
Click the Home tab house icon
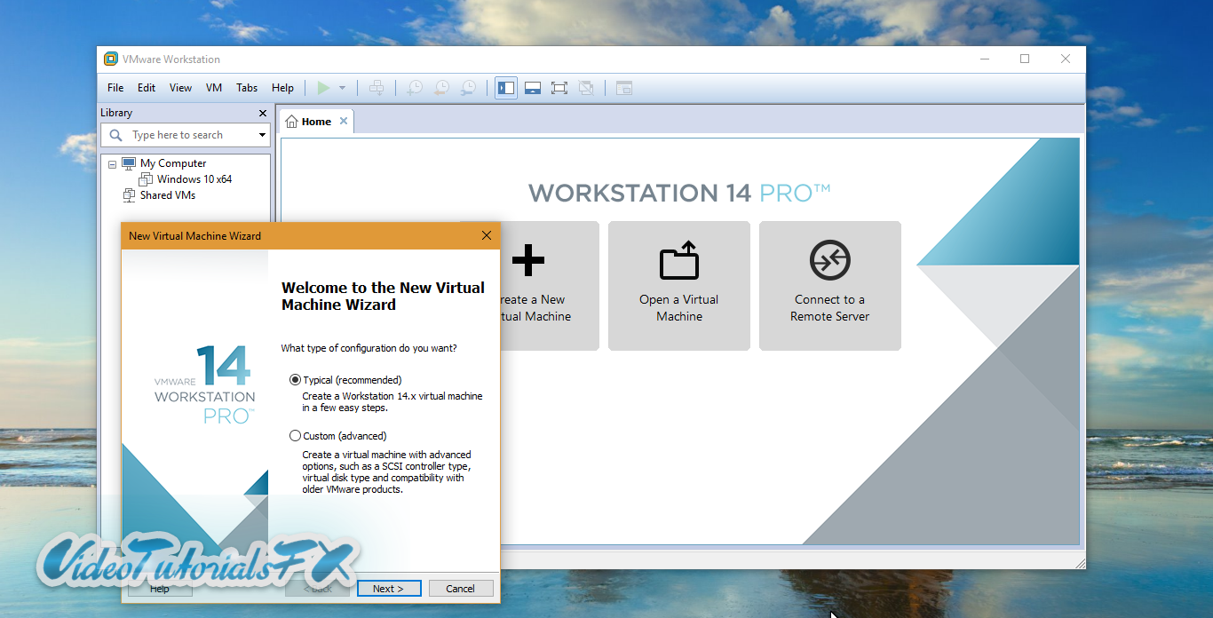[x=291, y=122]
